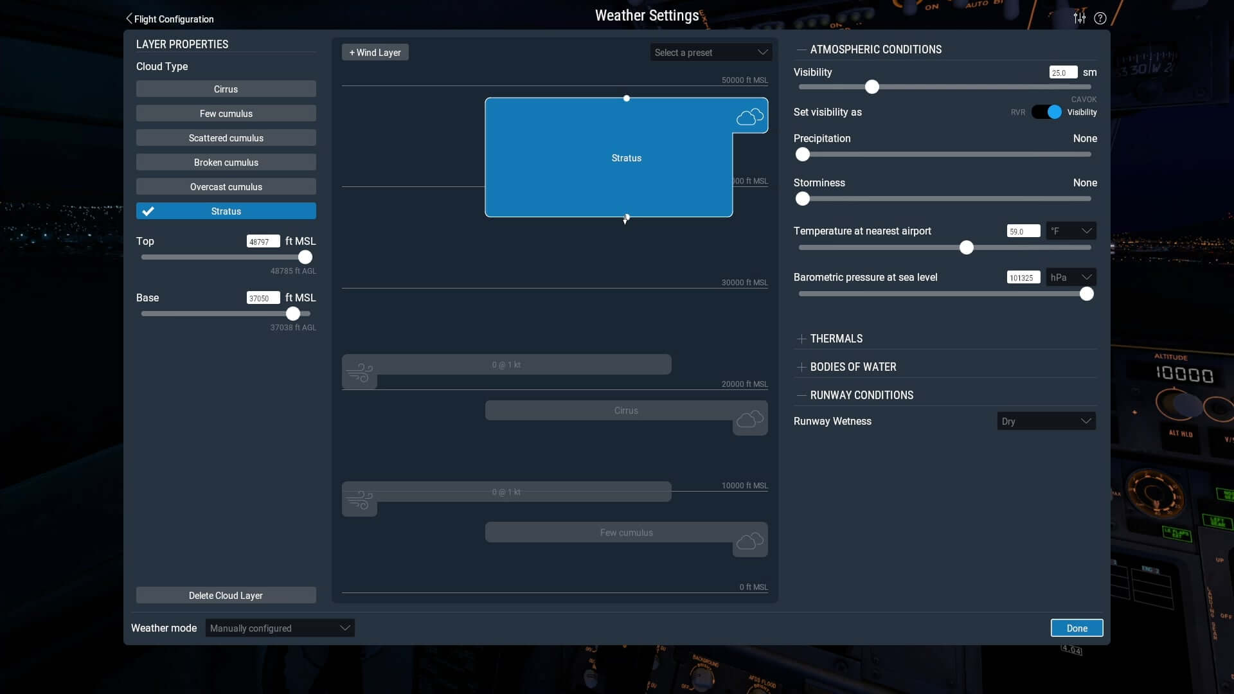This screenshot has width=1234, height=694.
Task: Click the Done button
Action: [x=1077, y=628]
